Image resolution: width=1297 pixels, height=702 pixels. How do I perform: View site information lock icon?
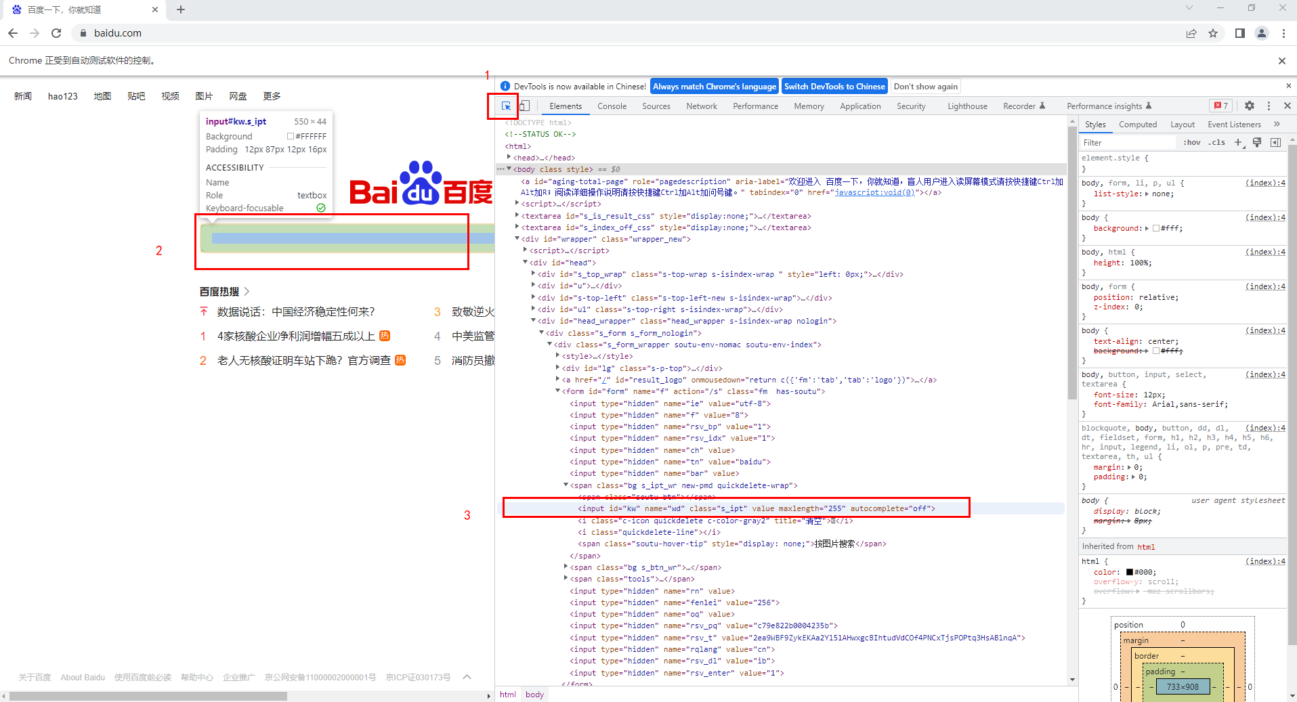pyautogui.click(x=83, y=33)
